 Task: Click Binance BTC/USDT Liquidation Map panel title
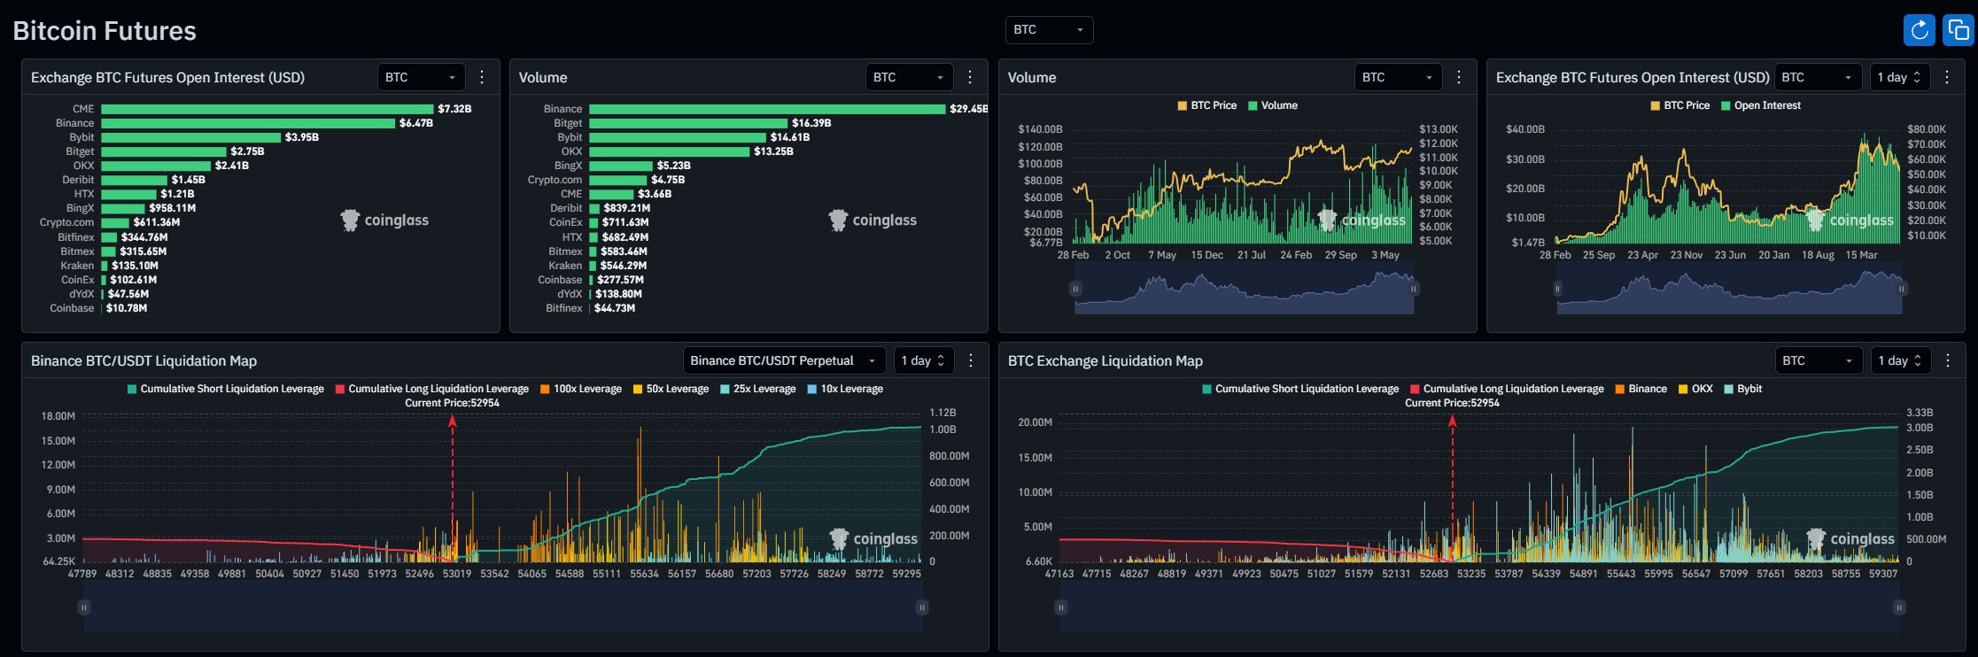144,360
